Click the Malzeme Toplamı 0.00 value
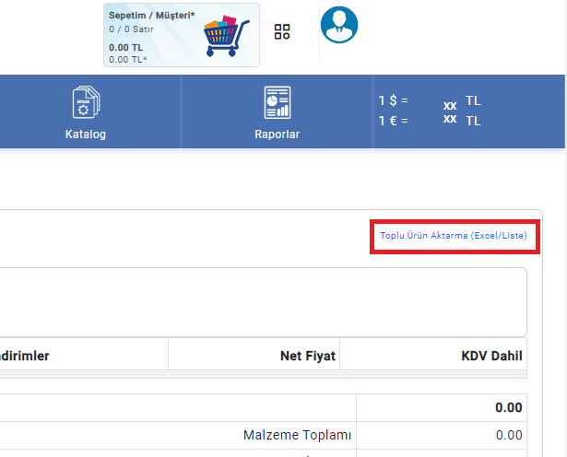 [508, 435]
